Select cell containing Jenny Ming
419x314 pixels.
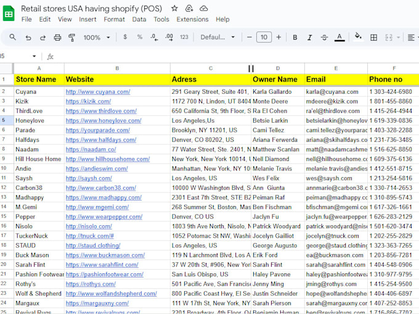(x=278, y=284)
